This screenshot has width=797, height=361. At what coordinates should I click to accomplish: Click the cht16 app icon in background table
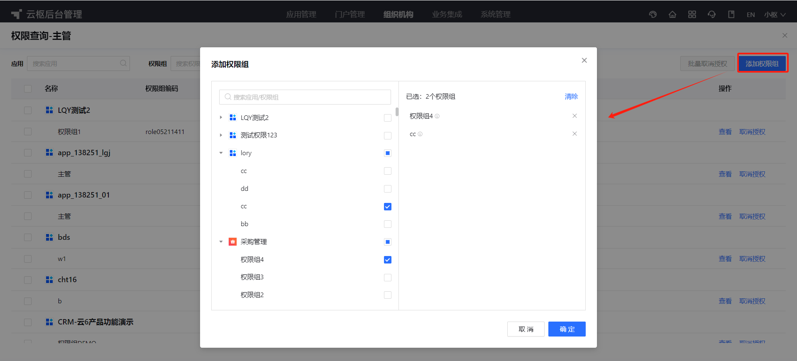click(x=49, y=279)
